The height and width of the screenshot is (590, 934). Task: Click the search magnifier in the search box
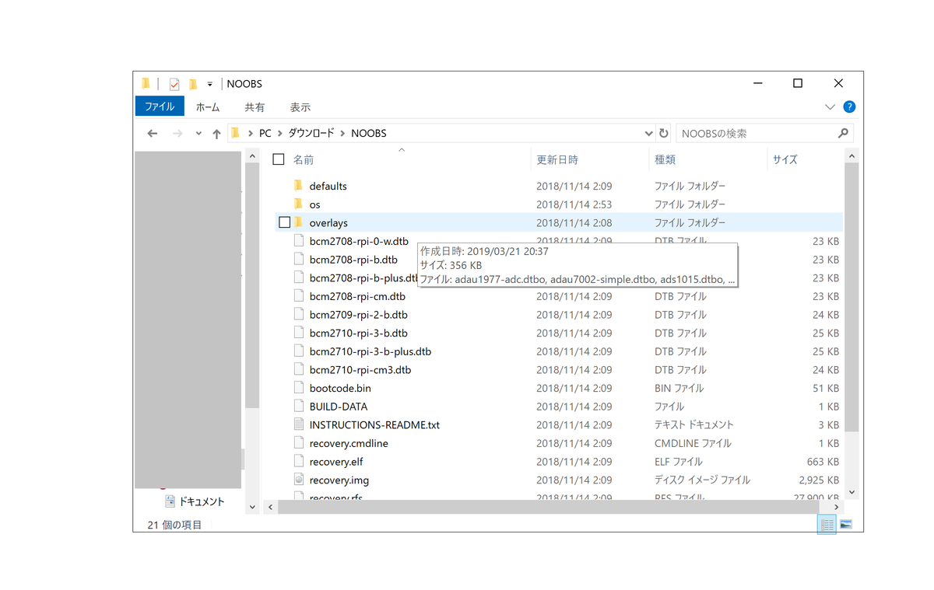pos(843,133)
